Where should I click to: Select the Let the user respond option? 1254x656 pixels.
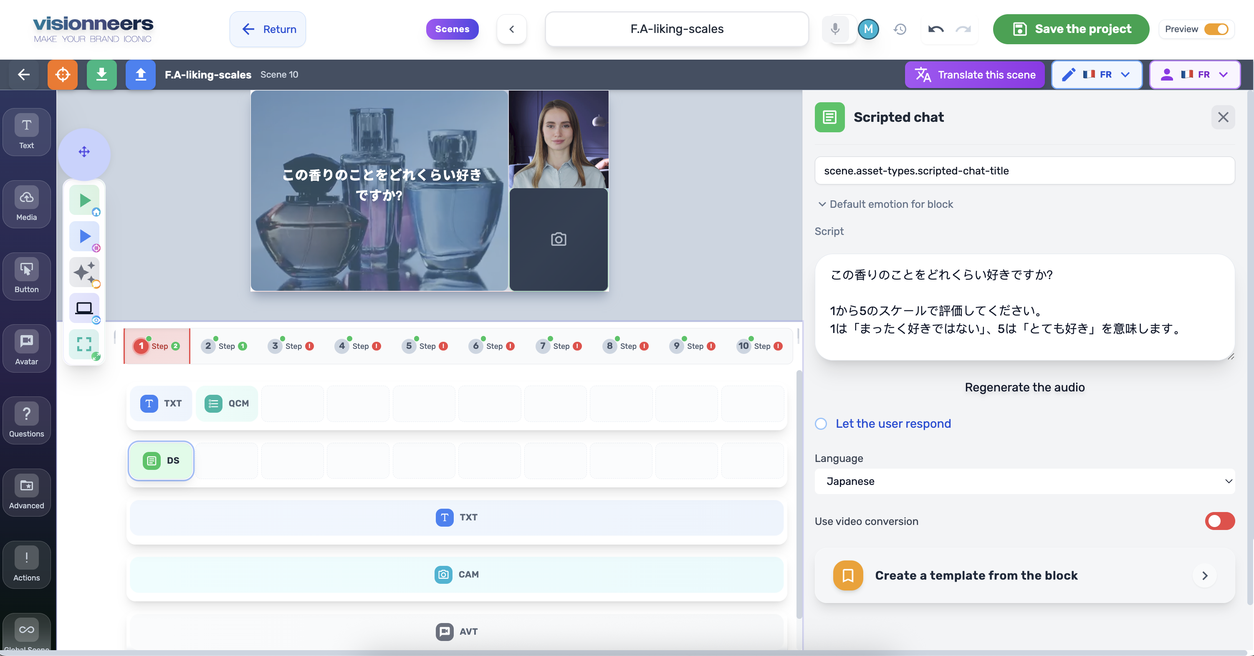pos(821,424)
